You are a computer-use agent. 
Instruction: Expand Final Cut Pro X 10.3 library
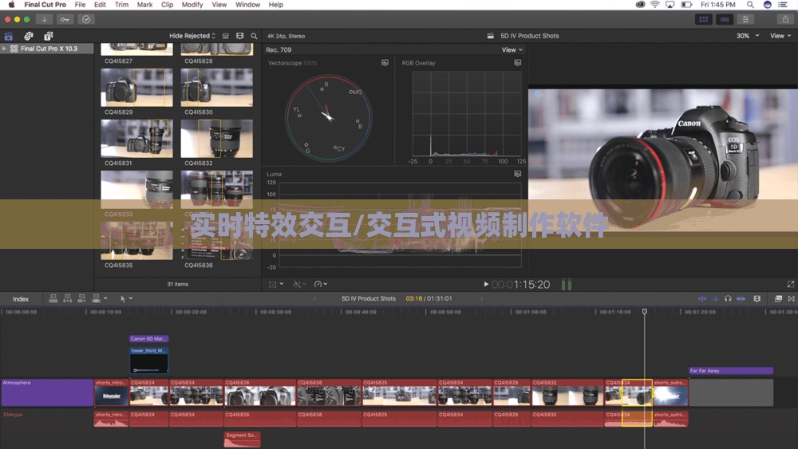coord(4,49)
